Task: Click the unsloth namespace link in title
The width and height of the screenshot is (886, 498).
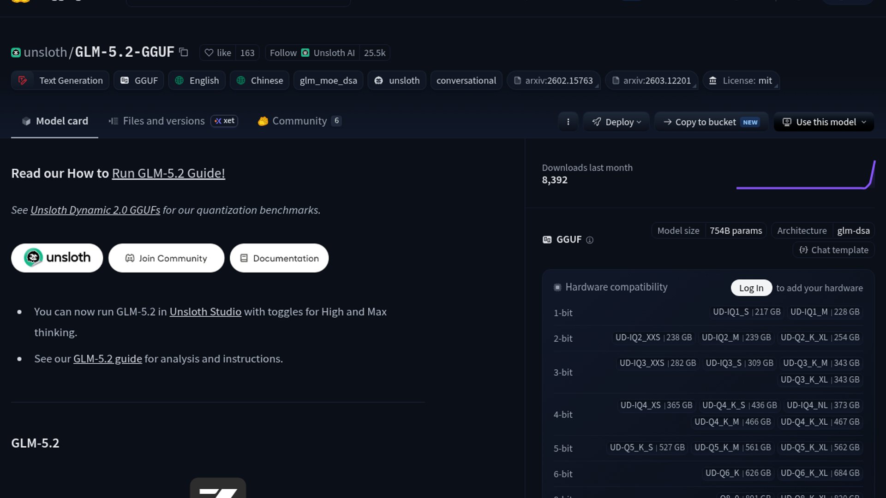Action: [x=45, y=52]
